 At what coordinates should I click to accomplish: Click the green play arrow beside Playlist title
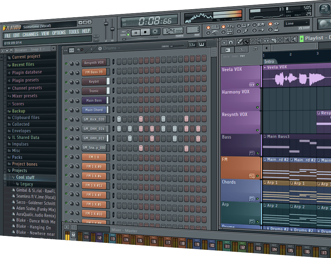coord(302,39)
